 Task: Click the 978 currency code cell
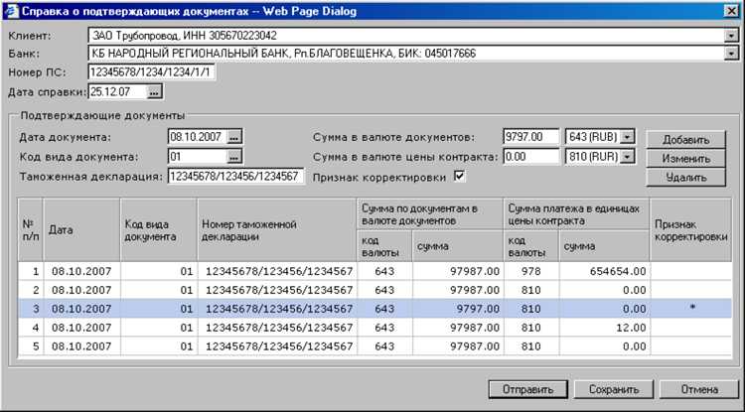530,271
